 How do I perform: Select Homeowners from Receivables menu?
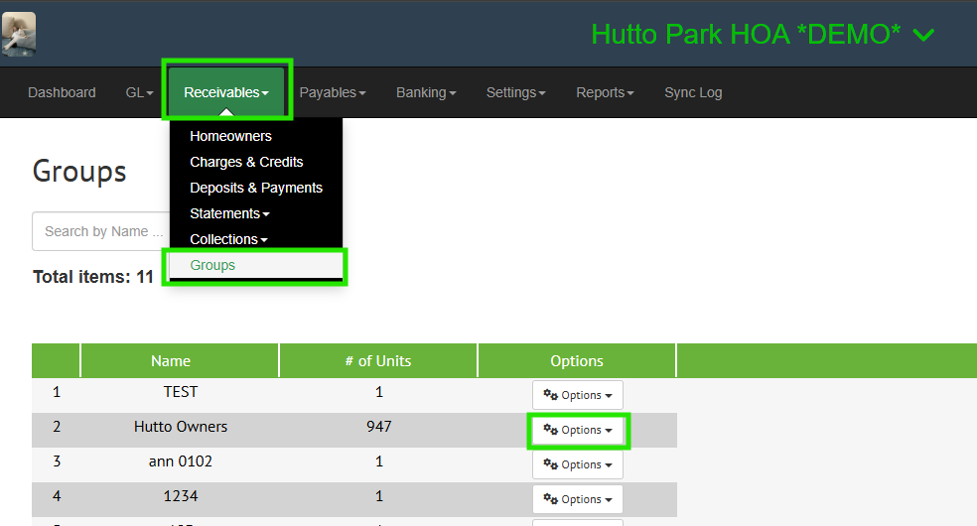pos(230,136)
